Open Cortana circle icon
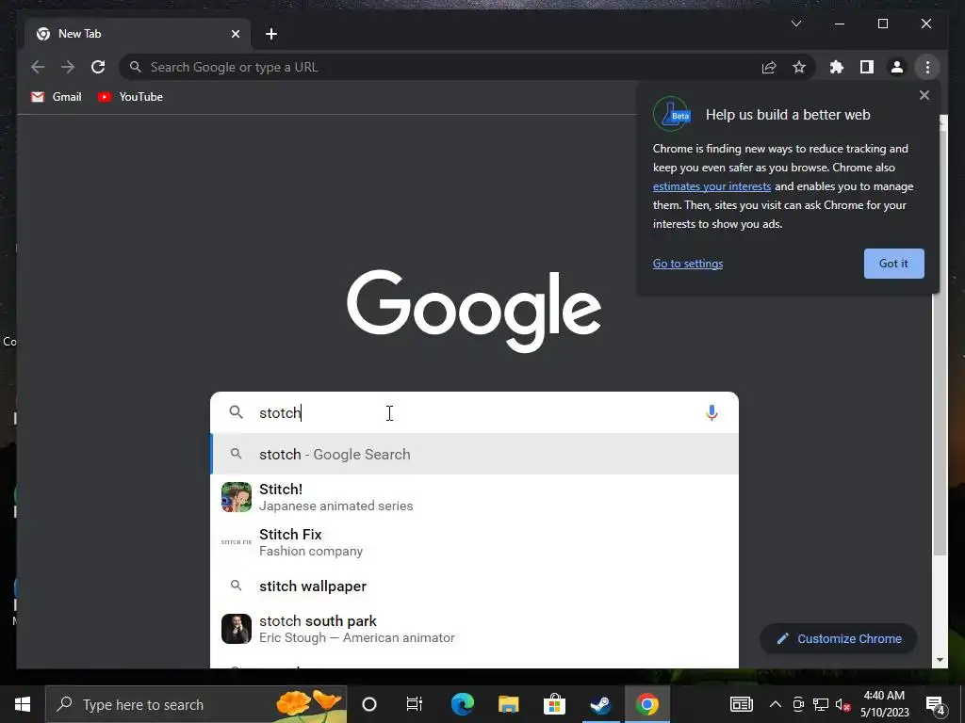The width and height of the screenshot is (965, 723). pyautogui.click(x=369, y=704)
